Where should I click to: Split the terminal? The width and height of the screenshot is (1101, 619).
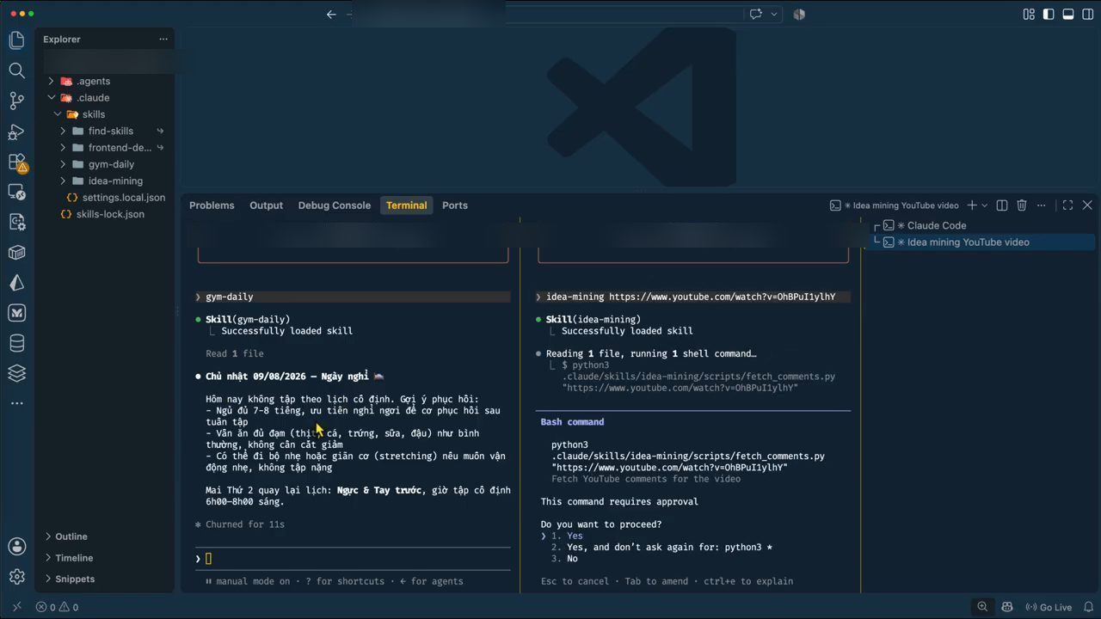1002,205
